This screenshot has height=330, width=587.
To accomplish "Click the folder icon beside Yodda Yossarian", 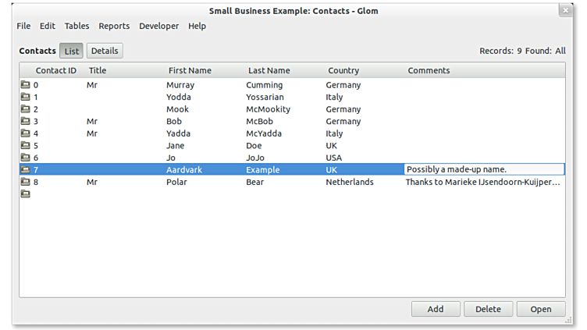I will (x=25, y=98).
